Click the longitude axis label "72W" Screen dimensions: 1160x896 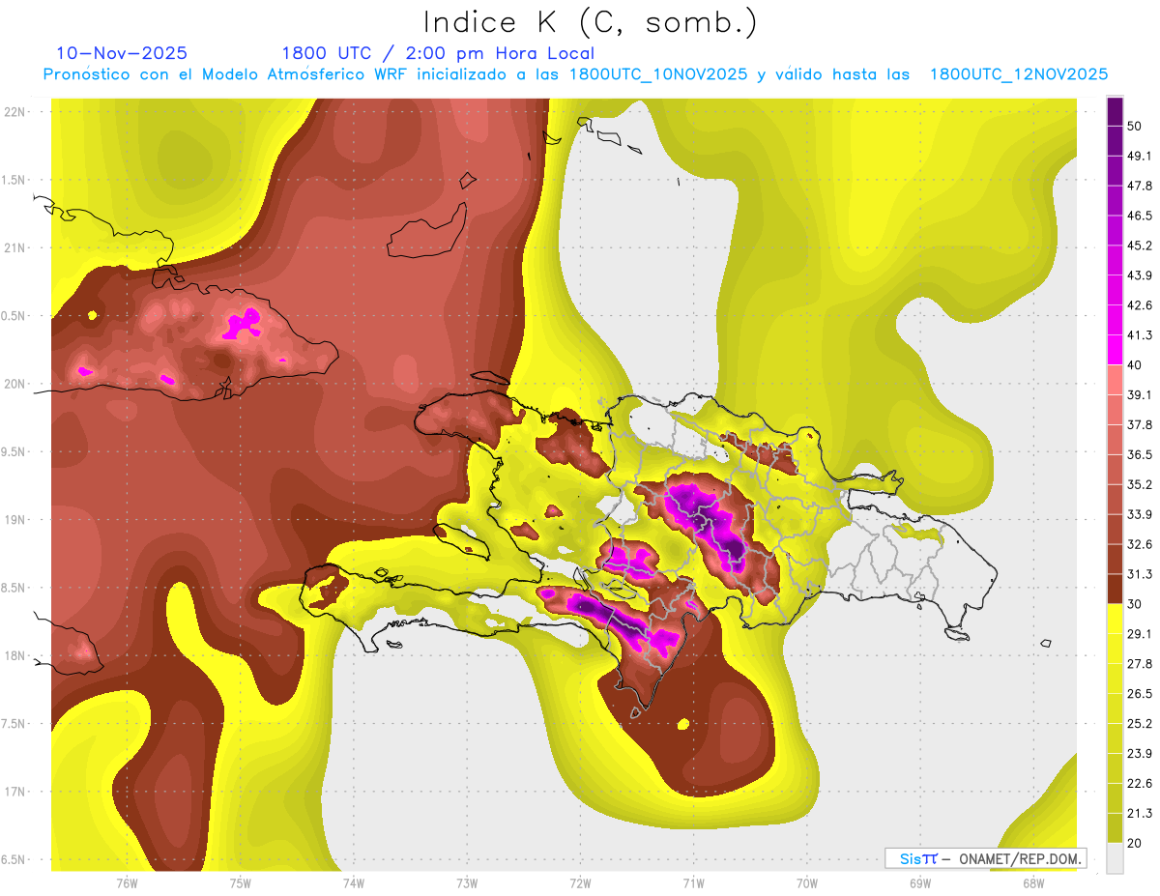(580, 882)
